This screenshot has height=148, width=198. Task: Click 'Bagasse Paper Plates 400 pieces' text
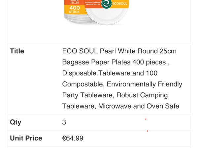(114, 62)
